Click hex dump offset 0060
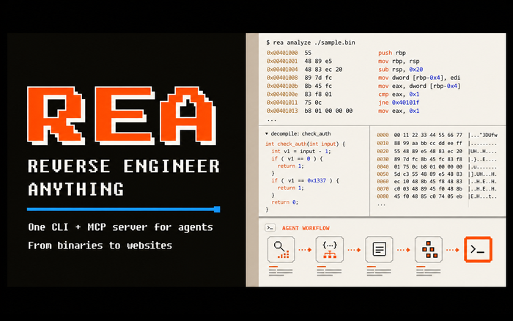The width and height of the screenshot is (513, 321). [x=383, y=181]
